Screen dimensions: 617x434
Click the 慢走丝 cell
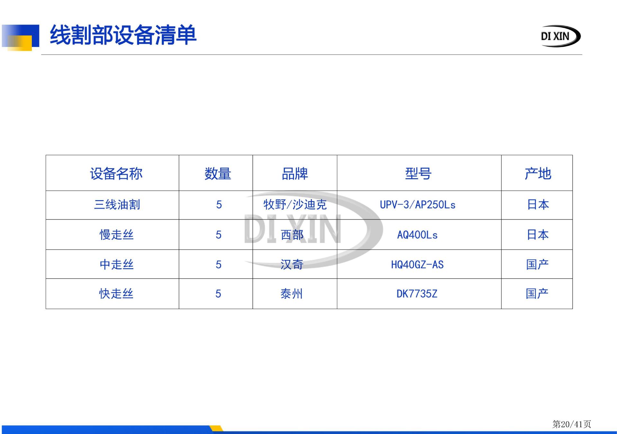click(x=116, y=235)
